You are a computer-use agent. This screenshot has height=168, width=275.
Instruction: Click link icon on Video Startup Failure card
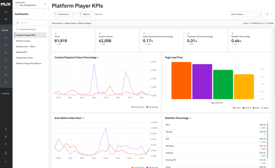144,33
